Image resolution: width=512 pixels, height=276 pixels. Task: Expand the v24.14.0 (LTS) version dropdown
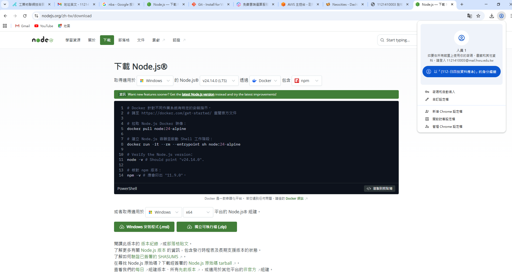click(219, 81)
